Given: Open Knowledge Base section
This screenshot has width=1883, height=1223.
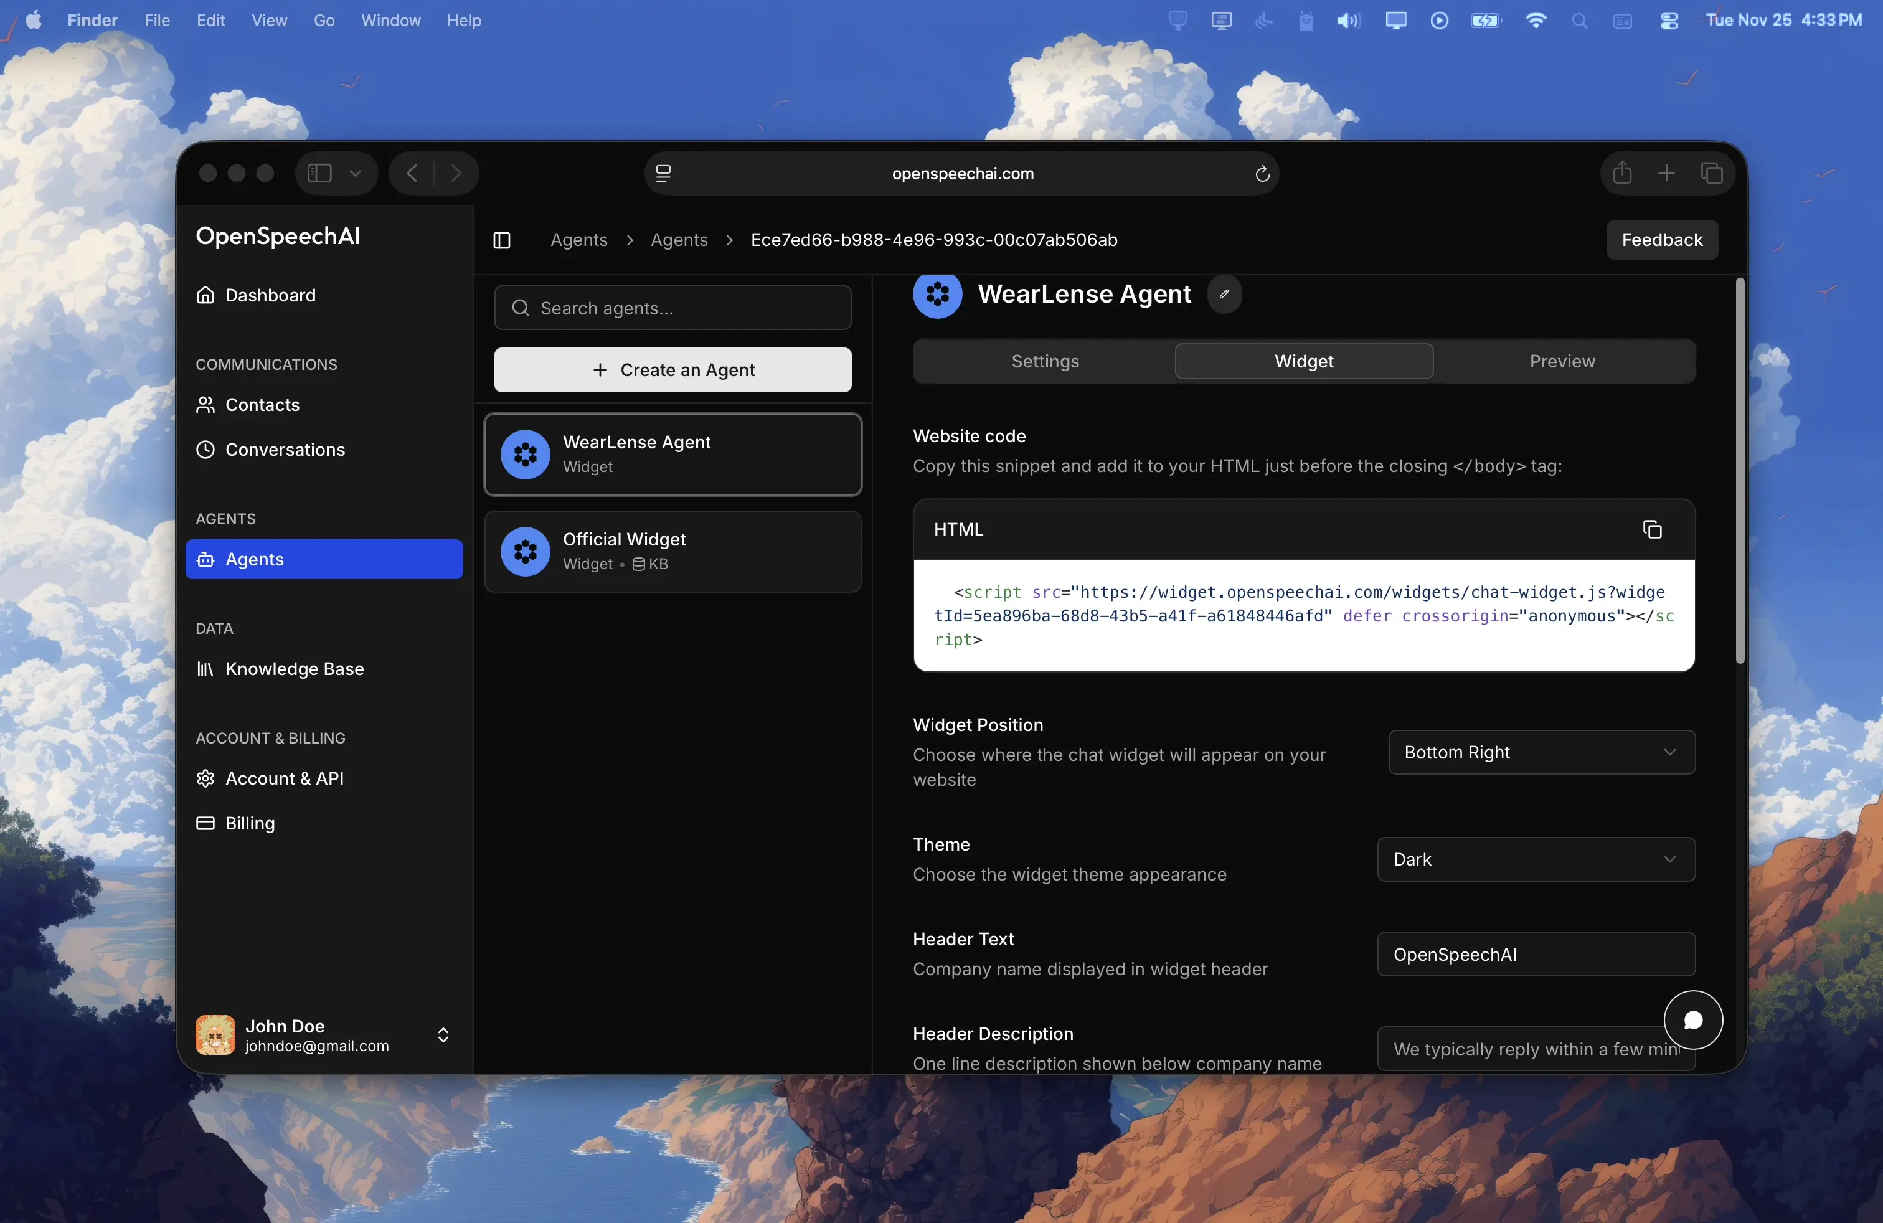Looking at the screenshot, I should coord(324,668).
